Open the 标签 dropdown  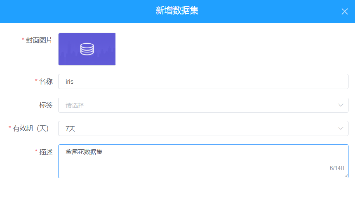(x=198, y=105)
